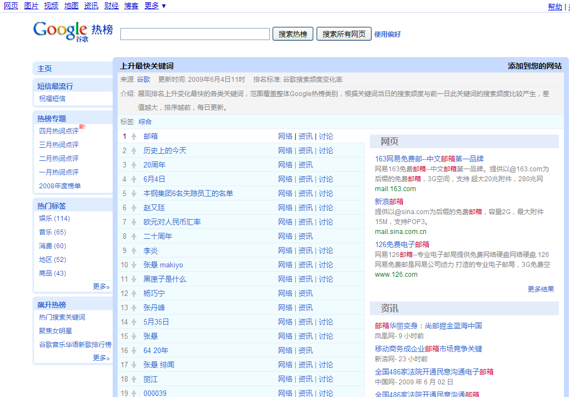Go to 视频 in the top navigation
Image resolution: width=570 pixels, height=397 pixels.
pos(51,6)
